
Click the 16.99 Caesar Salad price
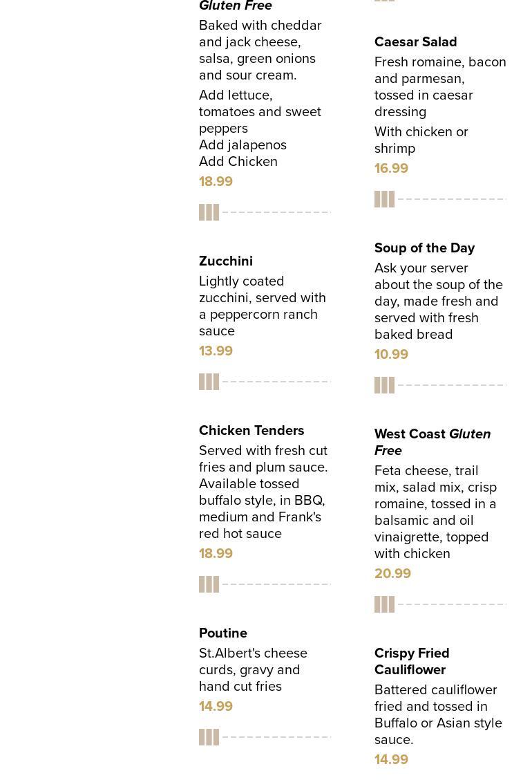391,169
